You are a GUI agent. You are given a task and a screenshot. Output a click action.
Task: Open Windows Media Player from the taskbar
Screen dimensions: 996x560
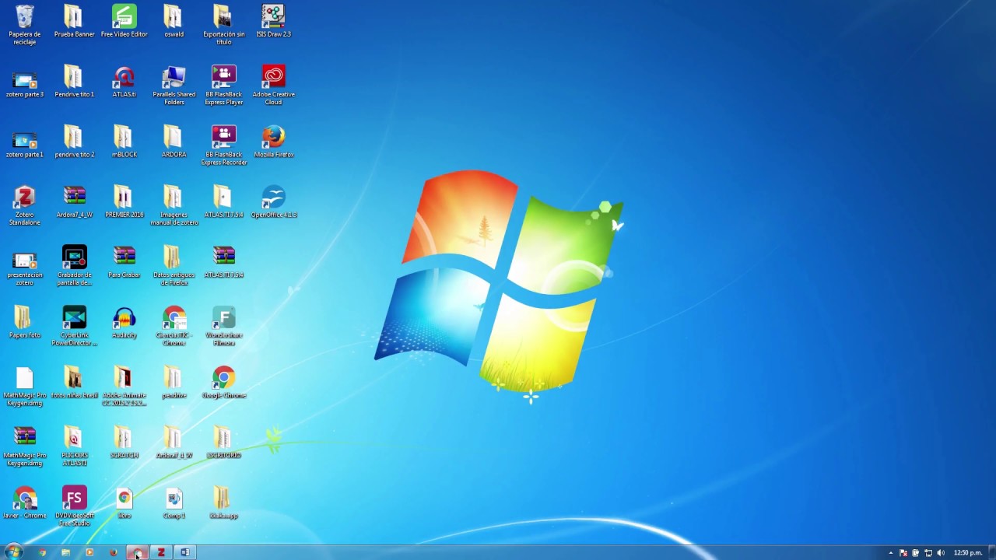89,552
